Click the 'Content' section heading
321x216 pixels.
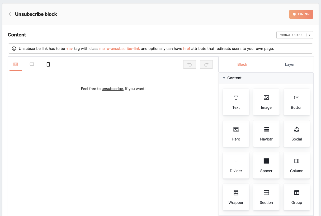point(17,35)
